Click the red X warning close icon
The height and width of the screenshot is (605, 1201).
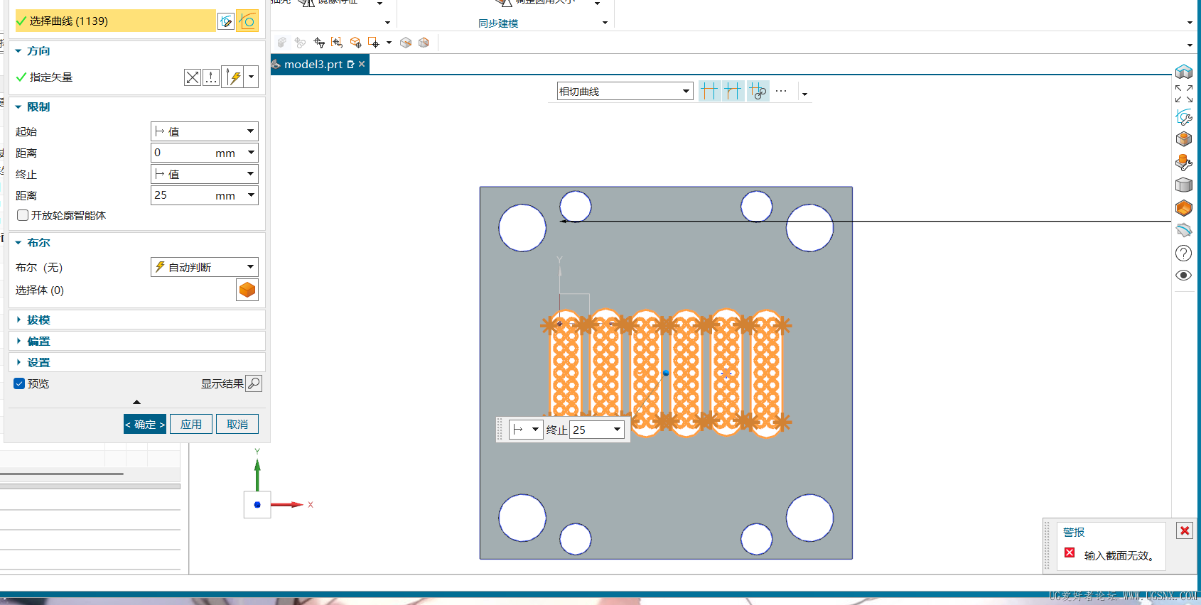[x=1185, y=530]
